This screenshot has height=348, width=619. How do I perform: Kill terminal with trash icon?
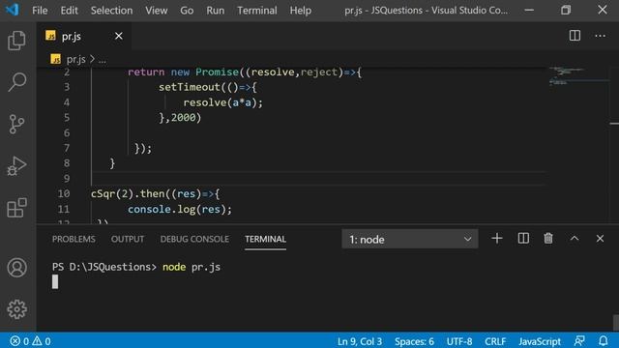pos(548,239)
